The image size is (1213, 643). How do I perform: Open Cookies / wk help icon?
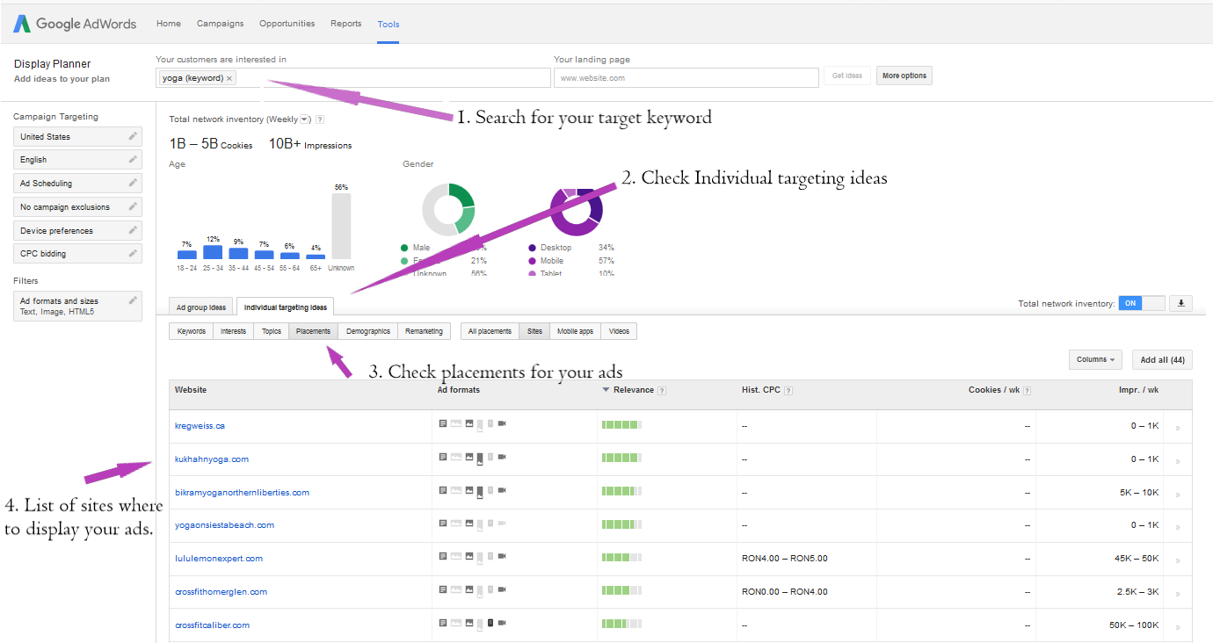pyautogui.click(x=1027, y=391)
